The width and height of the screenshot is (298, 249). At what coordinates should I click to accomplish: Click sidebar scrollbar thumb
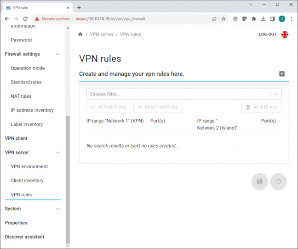(68, 179)
